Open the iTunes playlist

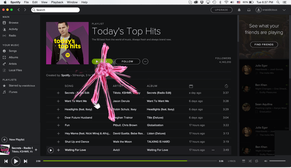13,92
